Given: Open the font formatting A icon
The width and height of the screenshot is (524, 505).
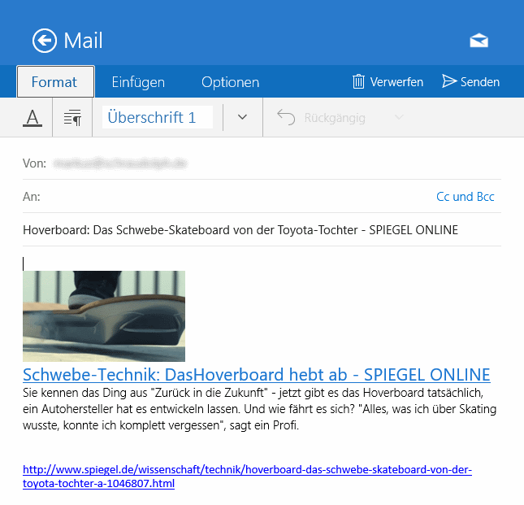Looking at the screenshot, I should (x=32, y=118).
